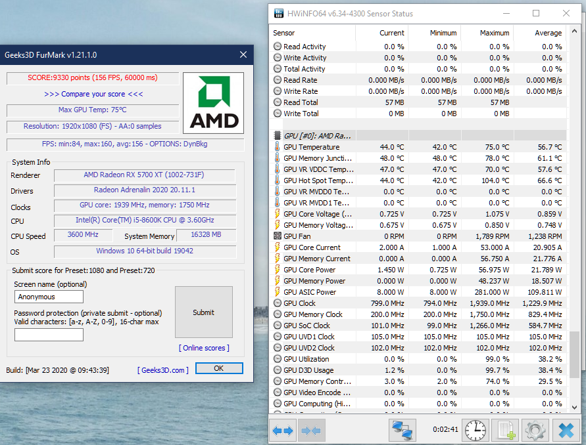Click the HWiNFO vertical scrollbar thumb

click(x=574, y=354)
